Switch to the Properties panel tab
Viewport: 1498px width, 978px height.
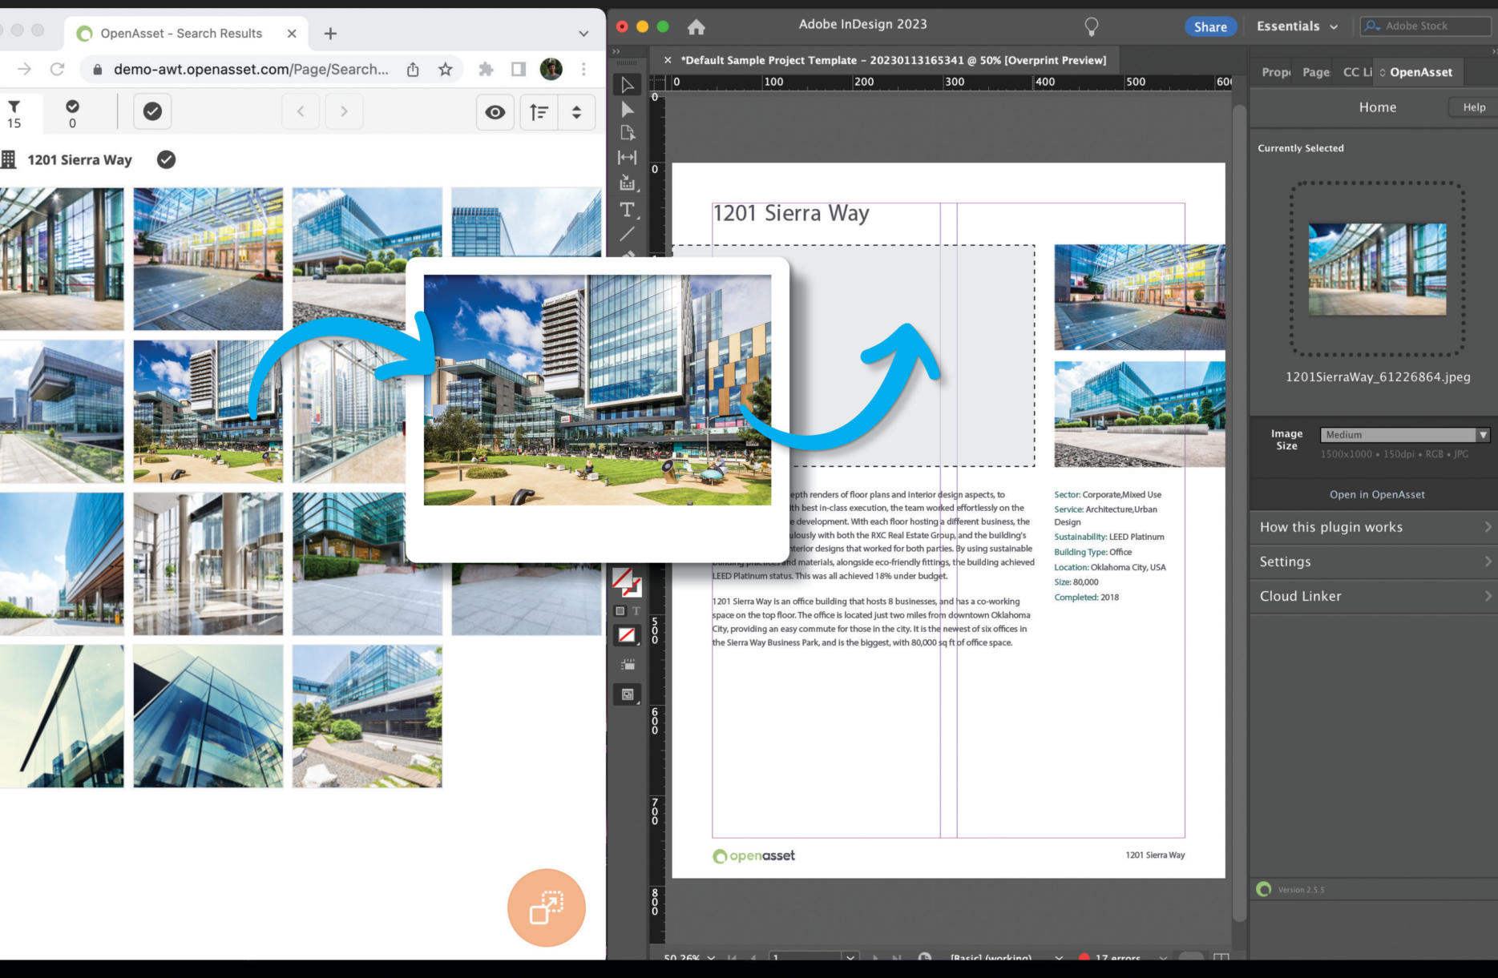pos(1275,72)
